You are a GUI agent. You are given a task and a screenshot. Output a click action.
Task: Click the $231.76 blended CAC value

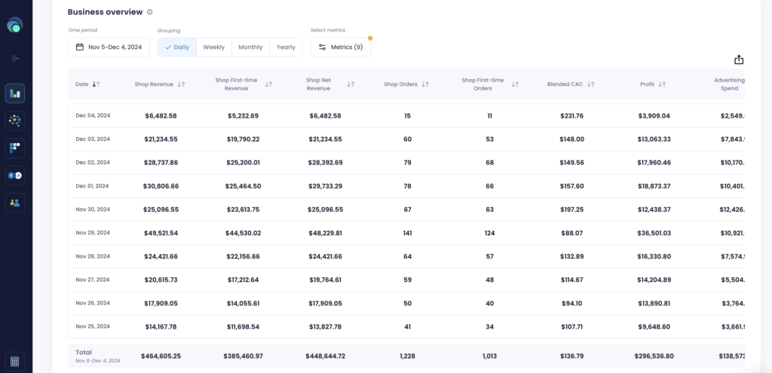(x=572, y=115)
